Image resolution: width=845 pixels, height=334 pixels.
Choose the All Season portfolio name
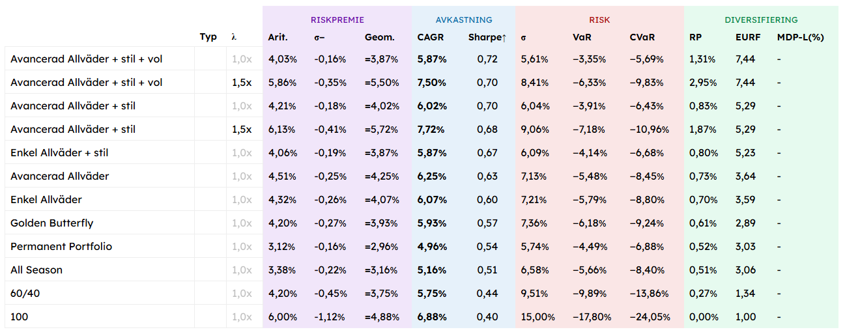click(x=36, y=270)
